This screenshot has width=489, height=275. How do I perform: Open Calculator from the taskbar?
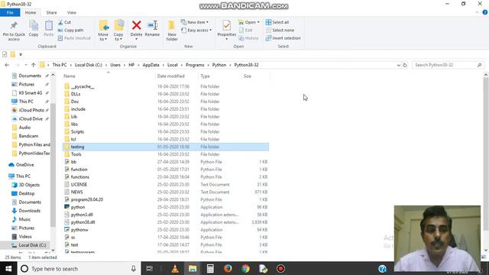click(x=210, y=268)
